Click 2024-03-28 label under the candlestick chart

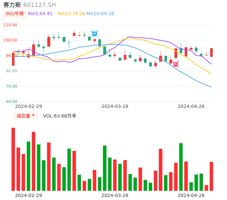pos(115,106)
